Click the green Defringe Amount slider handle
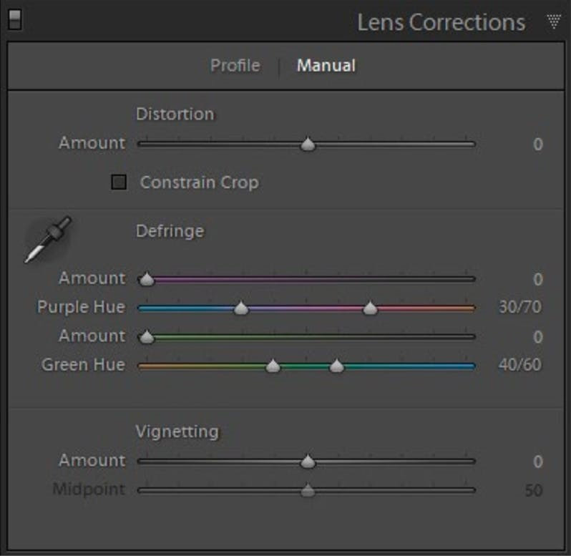The height and width of the screenshot is (556, 571). pos(147,337)
